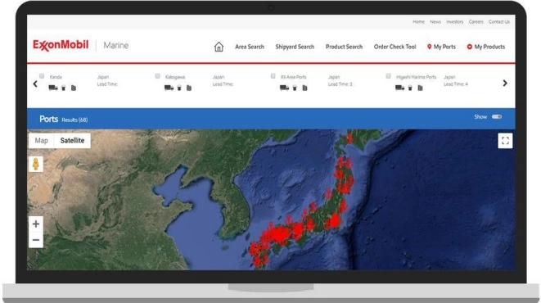Screen dimensions: 541x303
Task: Click the document icon under Higashi Harima Ports
Action: coord(420,88)
